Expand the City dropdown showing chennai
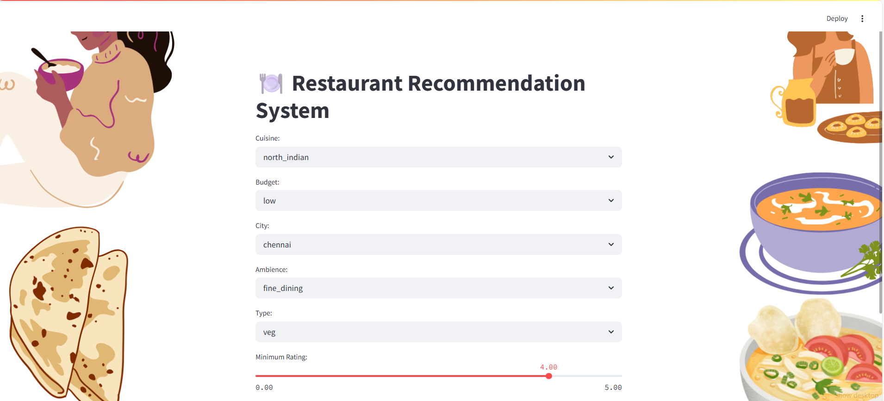 pos(438,245)
